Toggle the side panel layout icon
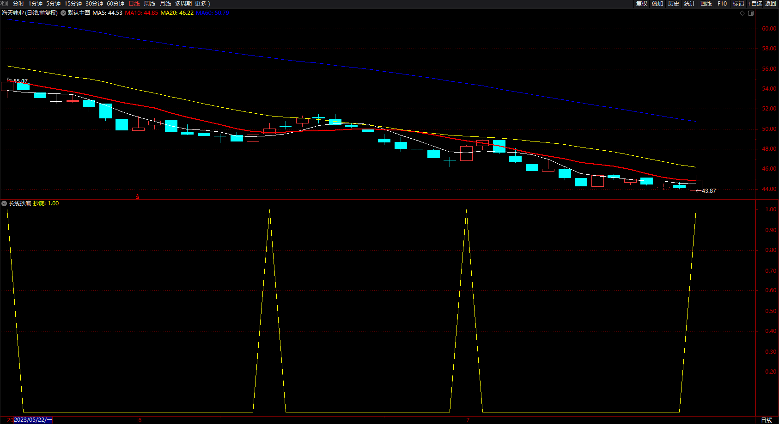 [x=751, y=13]
